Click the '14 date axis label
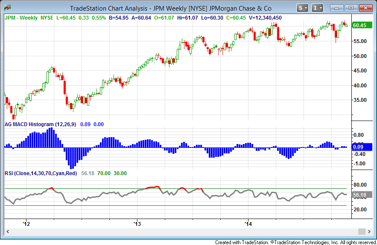The width and height of the screenshot is (377, 245). tap(248, 224)
